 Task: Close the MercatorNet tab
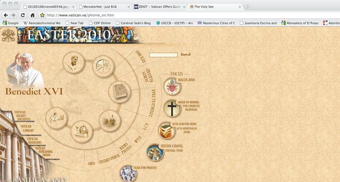tap(129, 7)
